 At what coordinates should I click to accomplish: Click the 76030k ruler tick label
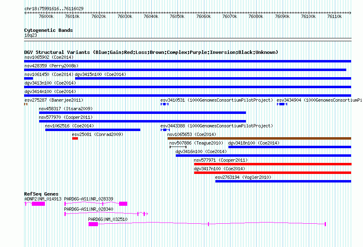click(125, 16)
